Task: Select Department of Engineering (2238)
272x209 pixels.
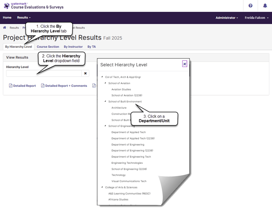Action: tap(132, 151)
